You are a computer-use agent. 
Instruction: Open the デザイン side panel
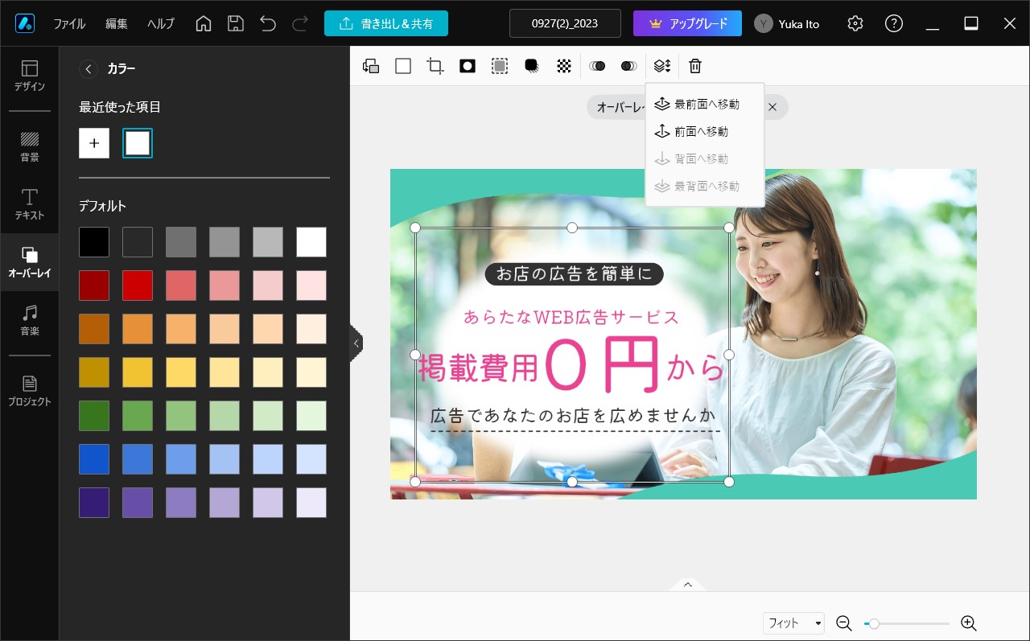30,76
